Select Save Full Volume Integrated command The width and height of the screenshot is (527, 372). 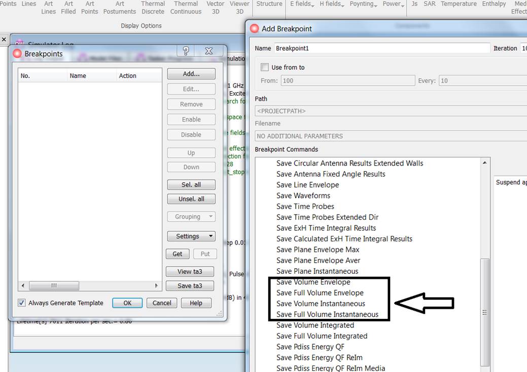(322, 336)
